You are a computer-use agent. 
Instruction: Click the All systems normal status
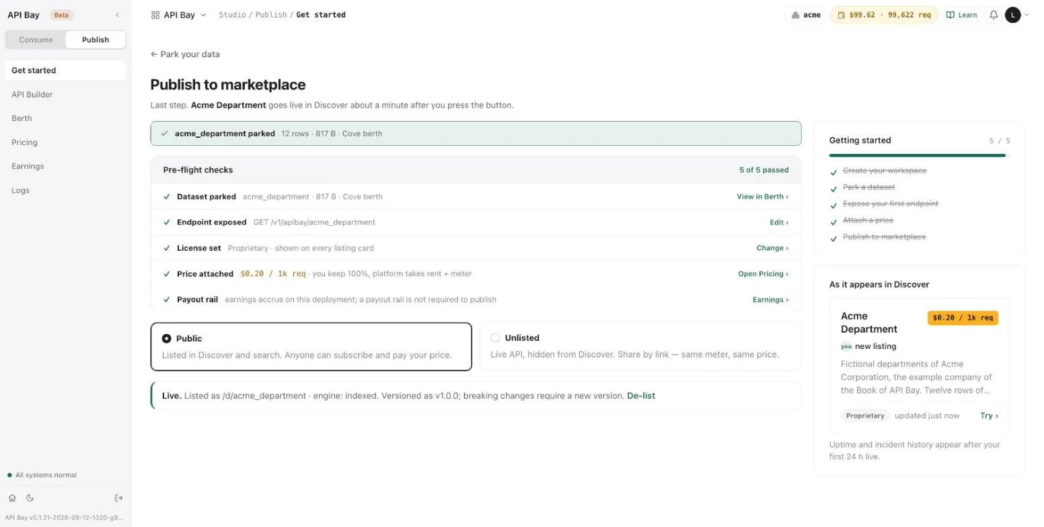pyautogui.click(x=42, y=475)
